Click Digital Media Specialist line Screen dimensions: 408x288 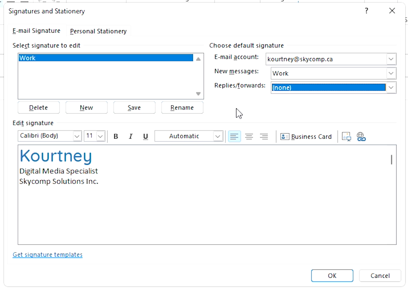pos(58,171)
